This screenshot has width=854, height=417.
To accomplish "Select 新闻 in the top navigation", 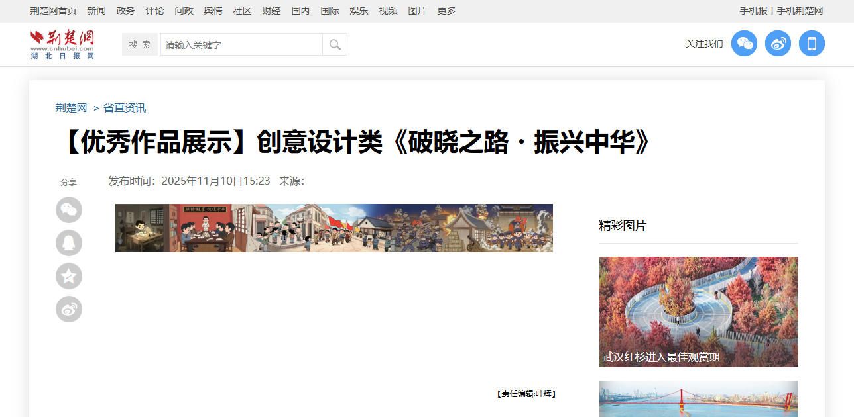I will pos(96,11).
